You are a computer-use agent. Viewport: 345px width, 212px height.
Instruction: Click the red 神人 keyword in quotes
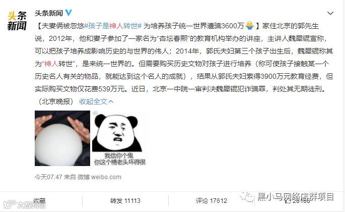pyautogui.click(x=51, y=64)
